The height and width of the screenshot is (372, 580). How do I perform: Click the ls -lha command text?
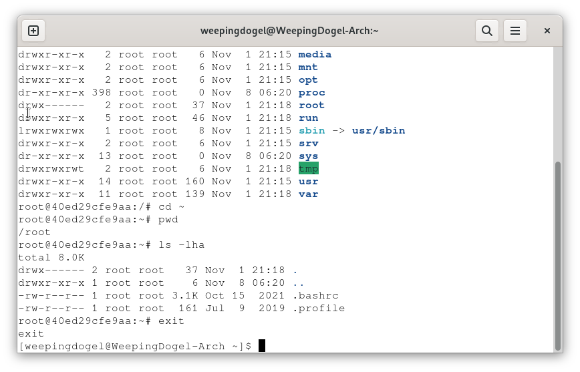[181, 244]
